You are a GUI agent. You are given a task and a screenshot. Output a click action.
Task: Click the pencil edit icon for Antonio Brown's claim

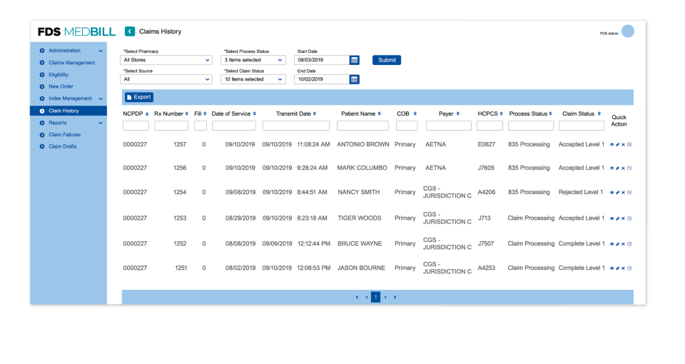tap(617, 145)
